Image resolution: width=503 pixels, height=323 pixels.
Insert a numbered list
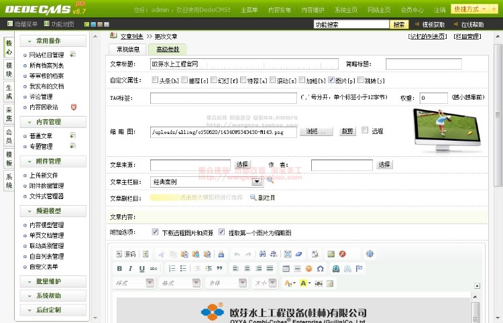172,269
